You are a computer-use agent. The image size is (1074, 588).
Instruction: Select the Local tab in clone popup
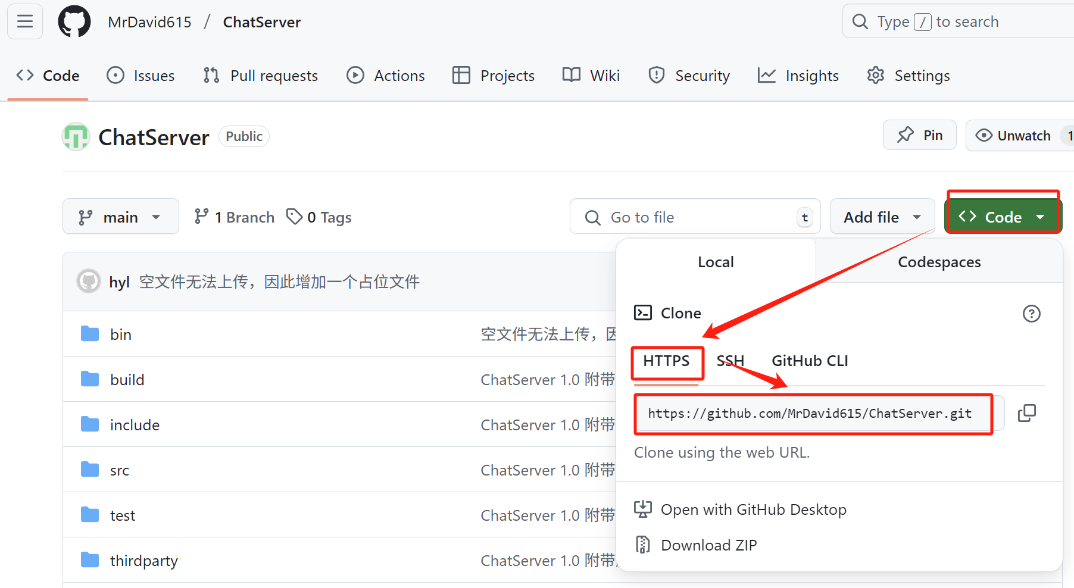(716, 262)
